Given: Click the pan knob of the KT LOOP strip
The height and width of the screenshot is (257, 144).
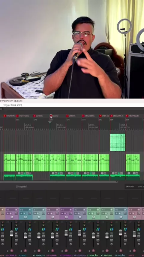Looking at the screenshot, I should click(80, 217).
